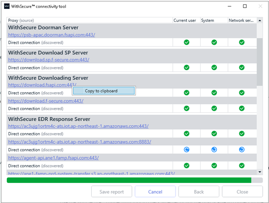Open the download.f-secure.com link
Image resolution: width=269 pixels, height=203 pixels.
click(46, 101)
